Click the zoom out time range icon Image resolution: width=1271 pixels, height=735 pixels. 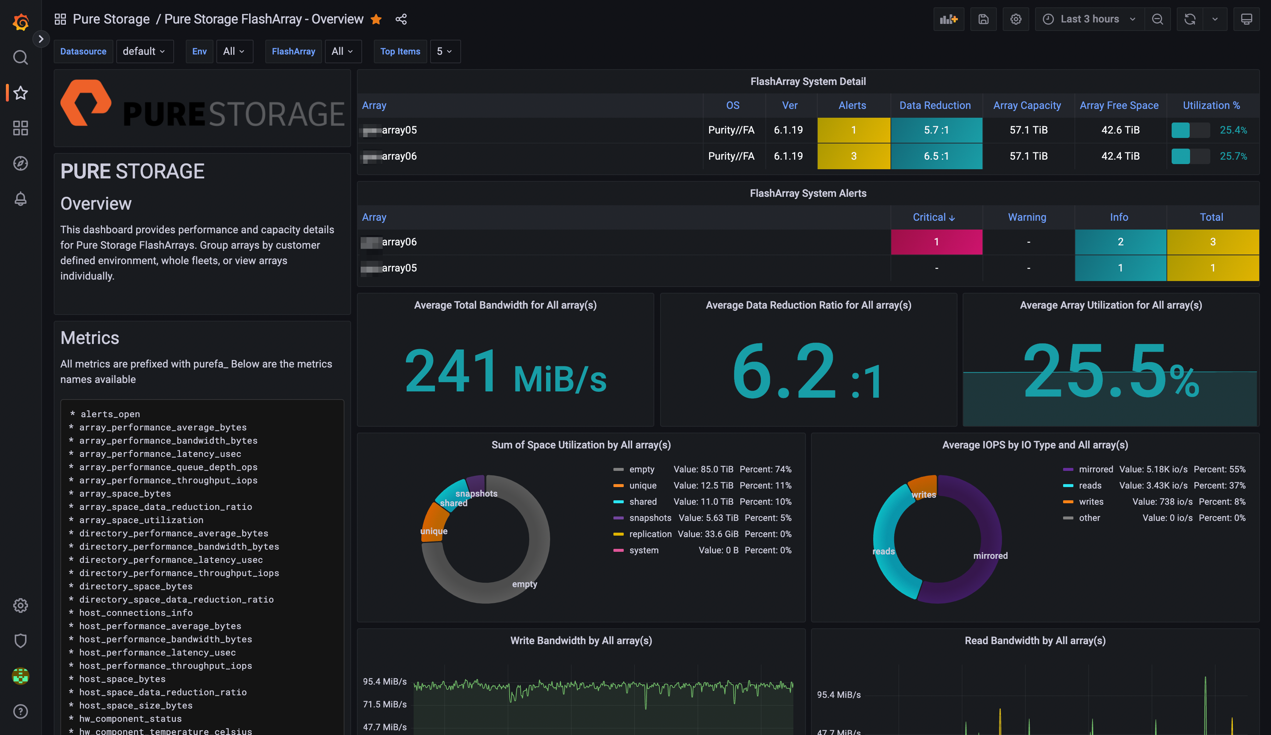[1157, 19]
